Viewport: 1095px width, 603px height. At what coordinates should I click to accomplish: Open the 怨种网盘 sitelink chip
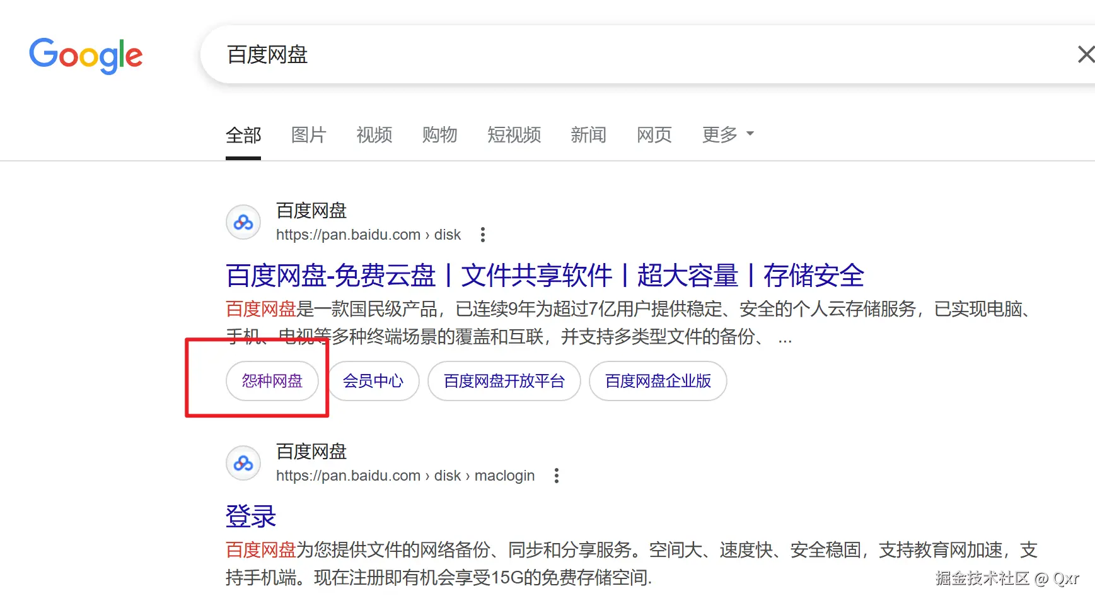(272, 381)
